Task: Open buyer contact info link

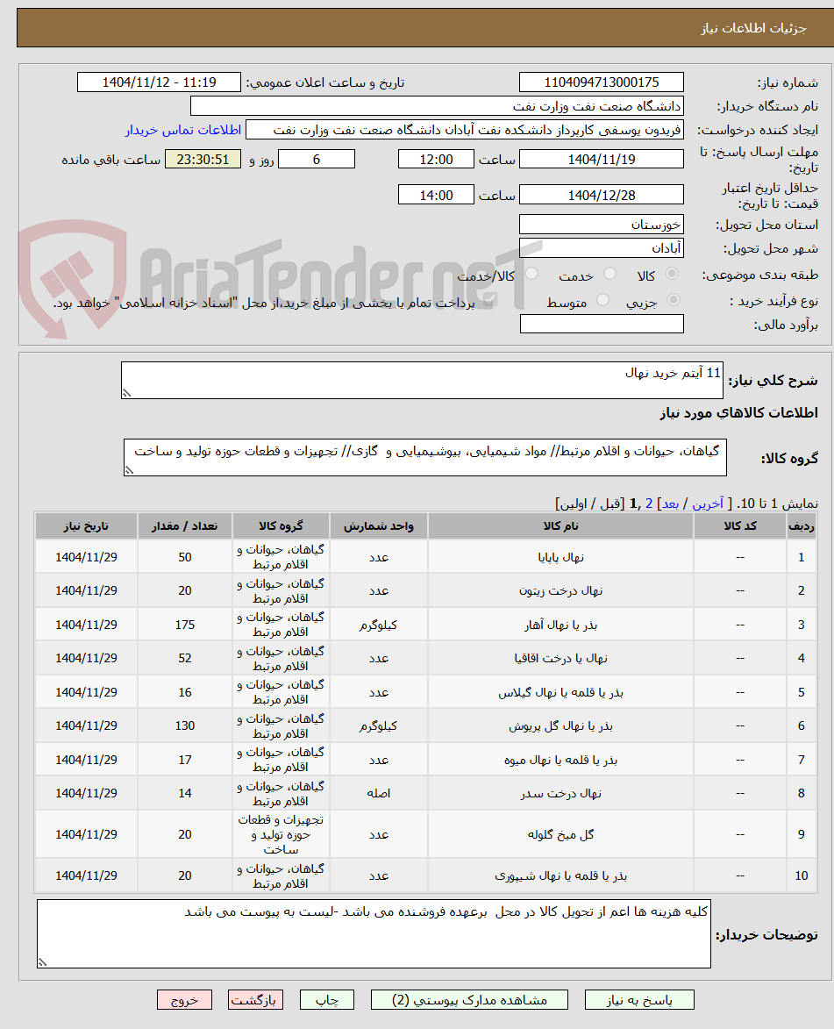Action: (x=183, y=130)
